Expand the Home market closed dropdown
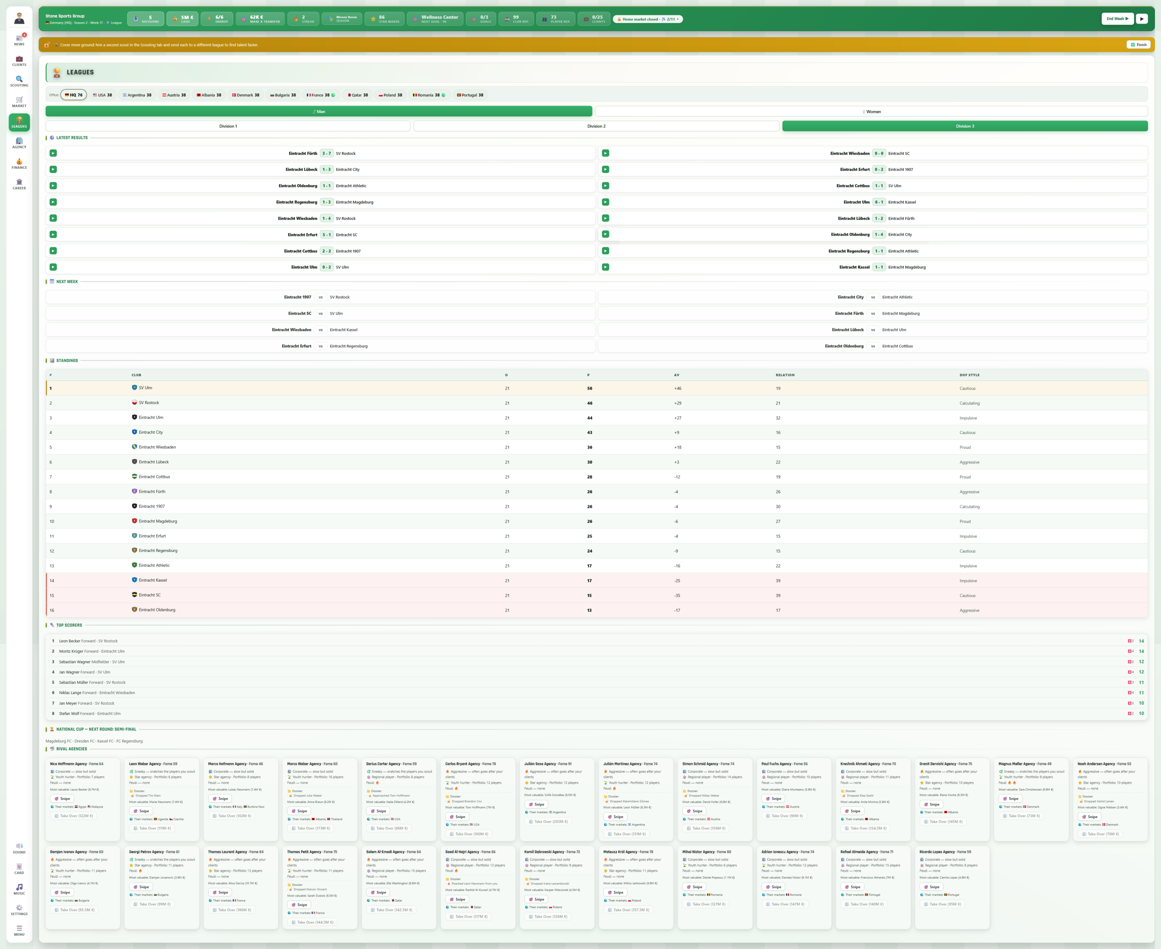 [648, 19]
